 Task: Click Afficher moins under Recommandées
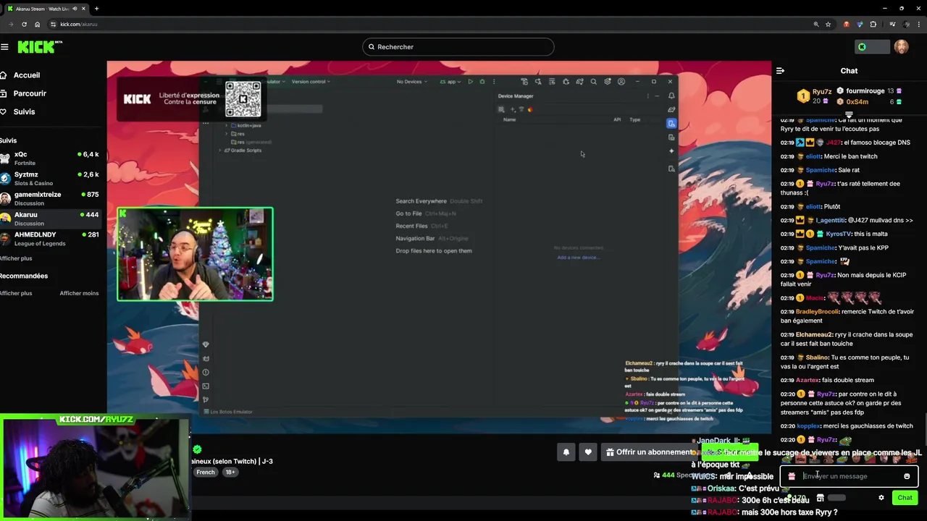[79, 293]
